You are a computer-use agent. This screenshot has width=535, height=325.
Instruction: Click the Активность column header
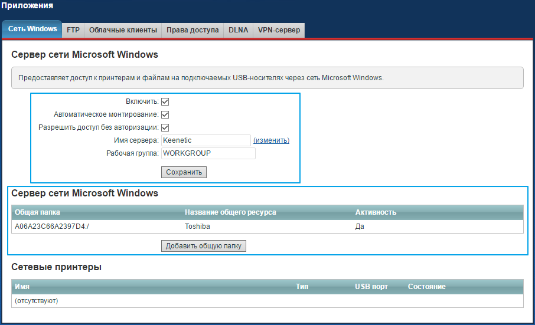click(376, 212)
